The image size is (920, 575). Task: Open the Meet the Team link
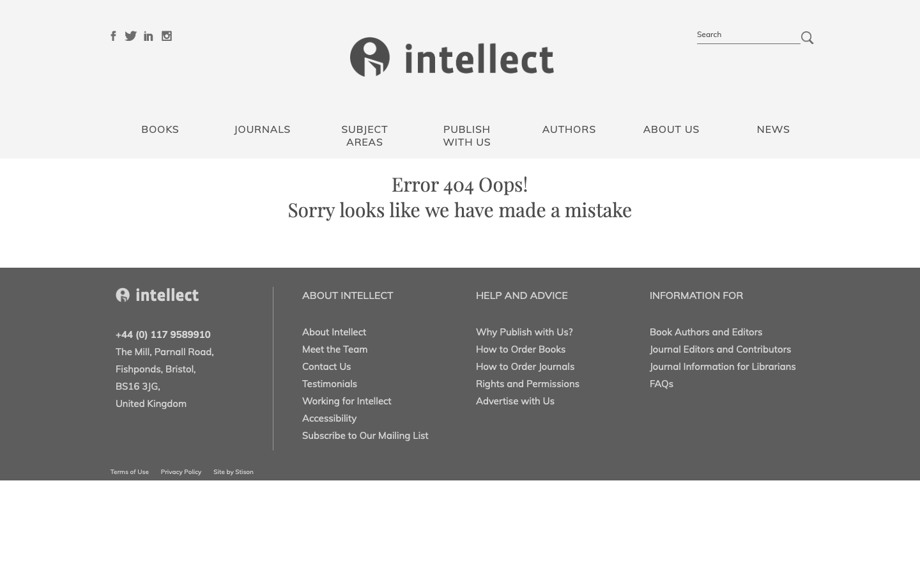point(335,349)
